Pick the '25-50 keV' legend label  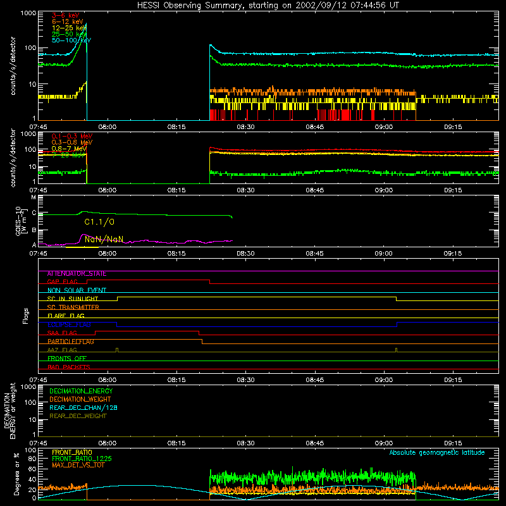pyautogui.click(x=69, y=34)
